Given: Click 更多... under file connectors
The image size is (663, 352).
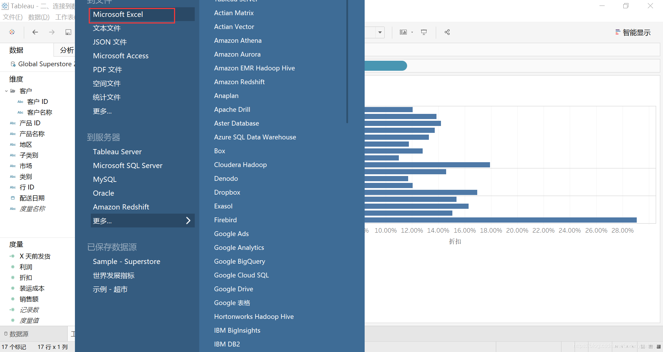Looking at the screenshot, I should (x=102, y=111).
